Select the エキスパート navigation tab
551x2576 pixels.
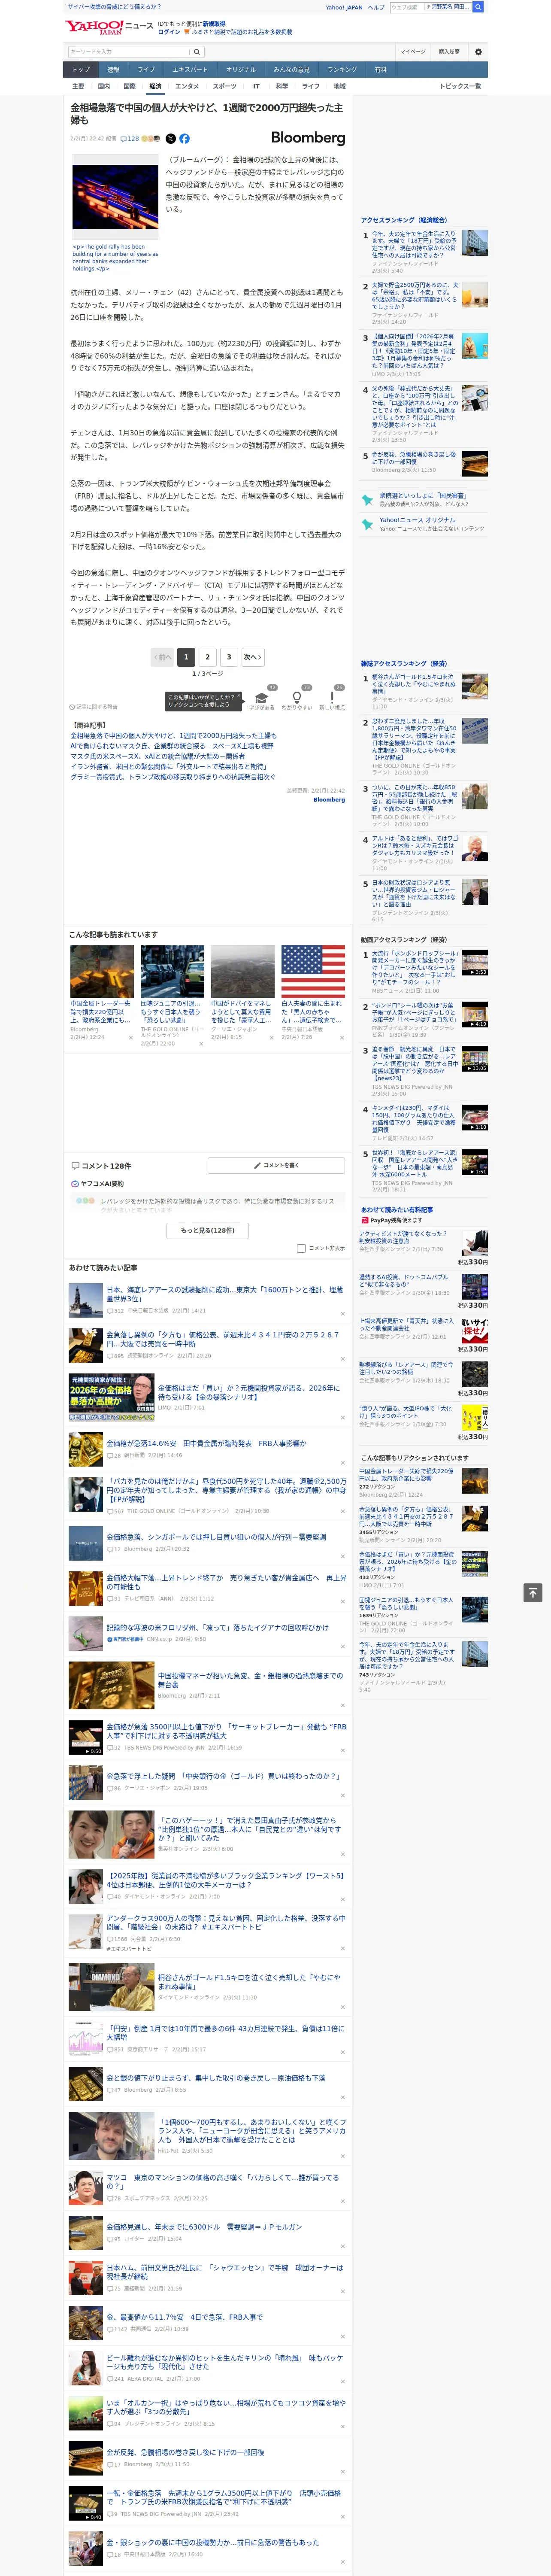[x=190, y=70]
